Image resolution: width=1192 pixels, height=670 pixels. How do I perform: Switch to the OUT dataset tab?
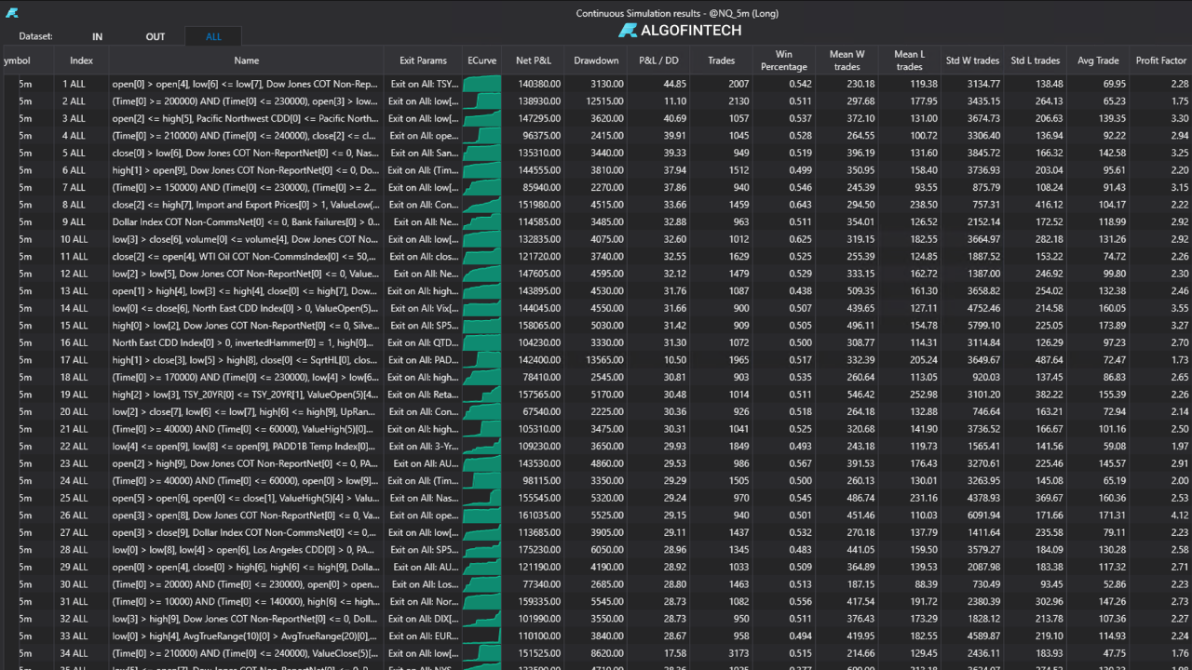[155, 36]
